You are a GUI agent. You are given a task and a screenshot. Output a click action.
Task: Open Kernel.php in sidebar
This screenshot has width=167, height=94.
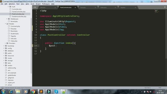(14, 21)
